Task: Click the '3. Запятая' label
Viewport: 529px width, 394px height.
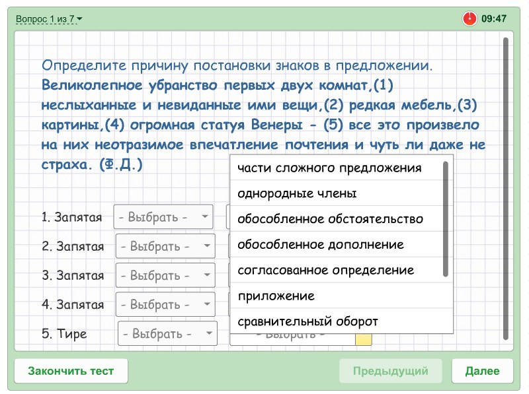Action: coord(73,275)
